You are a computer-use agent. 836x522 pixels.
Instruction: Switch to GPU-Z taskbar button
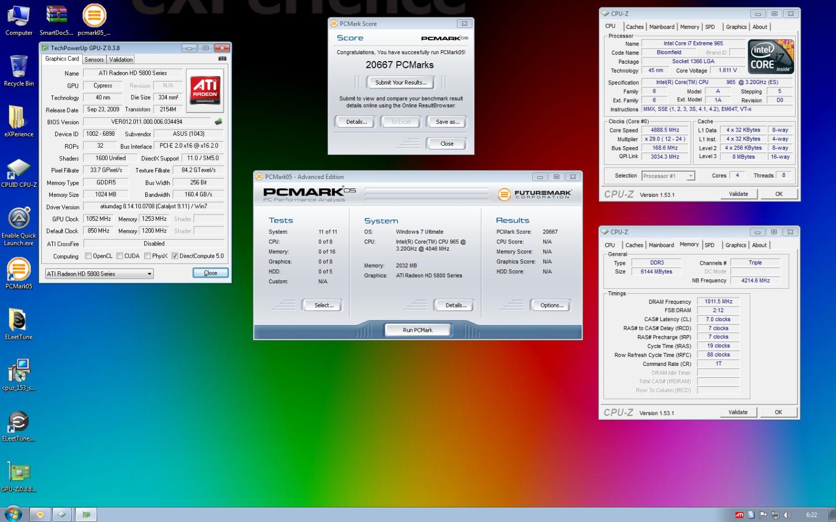[86, 515]
